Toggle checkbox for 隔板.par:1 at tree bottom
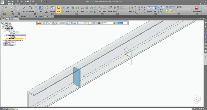Viewport: 207px width, 110px height. coord(4,46)
